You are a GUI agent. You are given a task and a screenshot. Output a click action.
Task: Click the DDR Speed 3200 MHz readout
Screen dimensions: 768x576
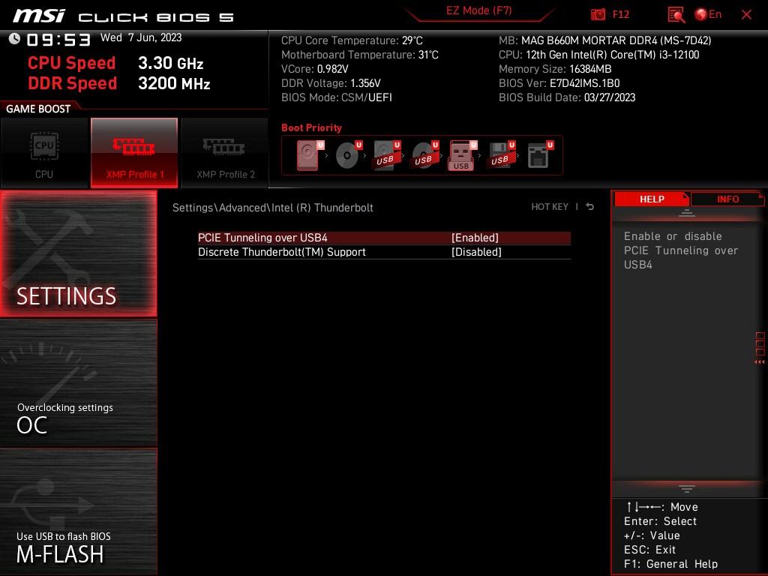[x=119, y=83]
